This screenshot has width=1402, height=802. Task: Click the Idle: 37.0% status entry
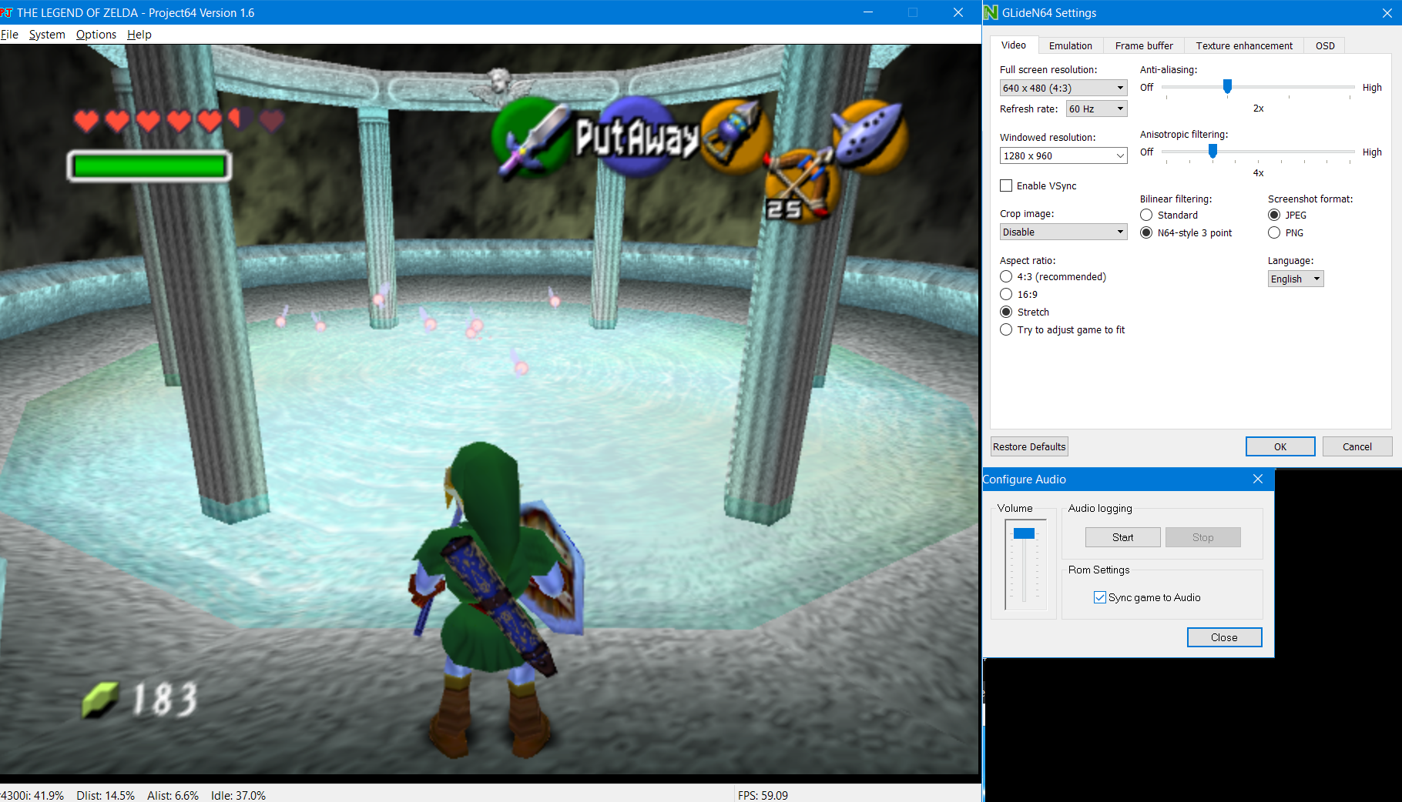point(239,795)
